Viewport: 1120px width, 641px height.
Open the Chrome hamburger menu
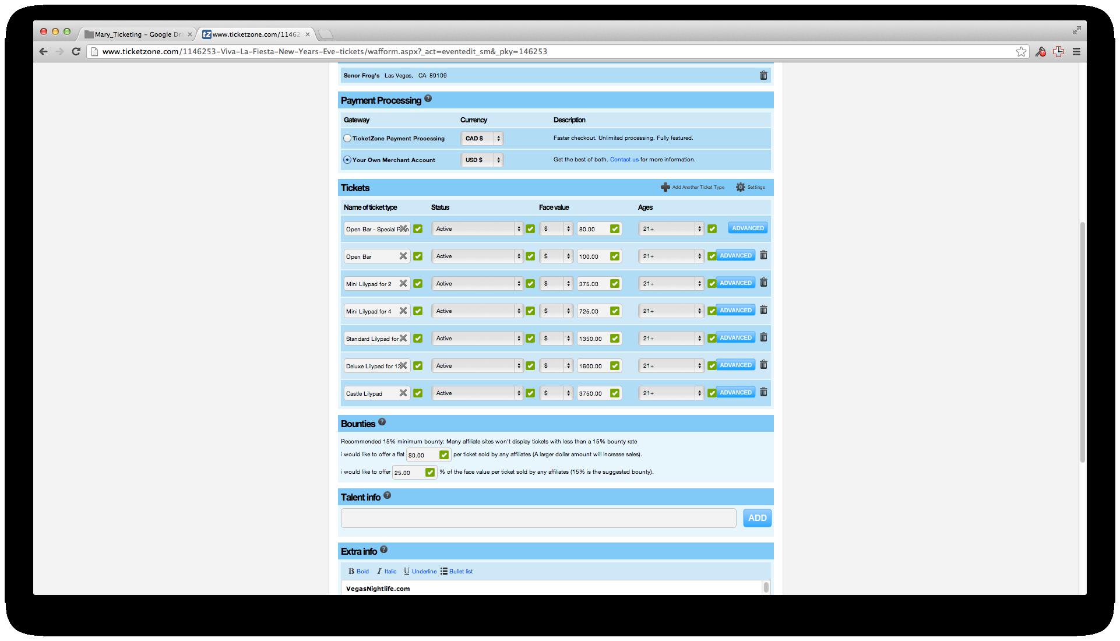pos(1076,52)
